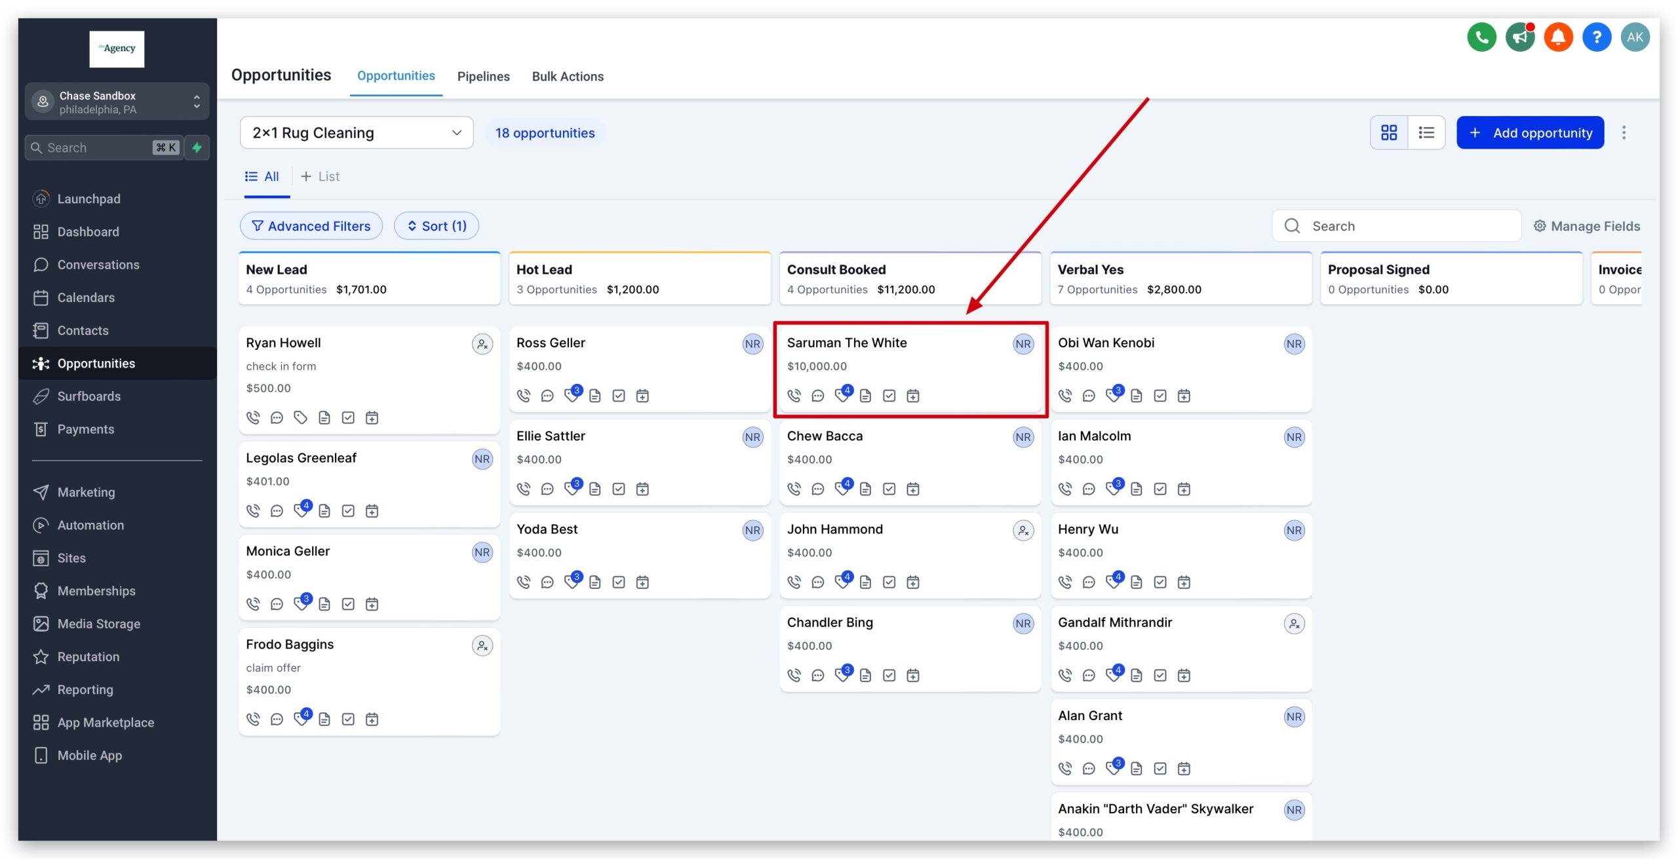
Task: Toggle the grid card view layout
Action: 1389,132
